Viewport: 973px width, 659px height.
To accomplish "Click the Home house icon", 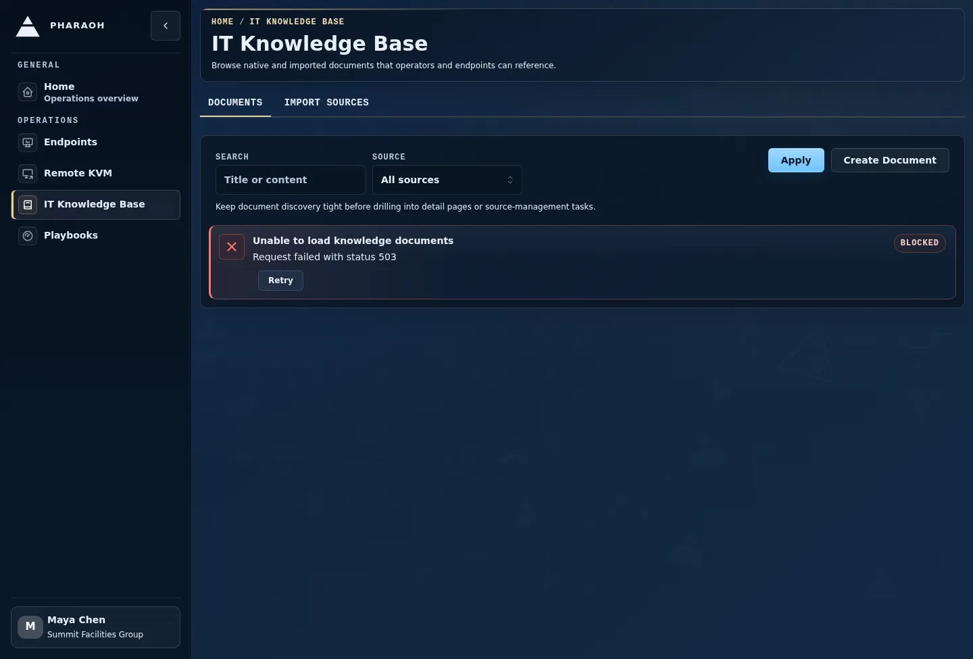I will (28, 92).
